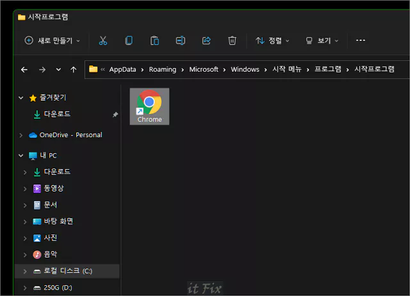The image size is (410, 296).
Task: Go up one folder level
Action: point(74,70)
